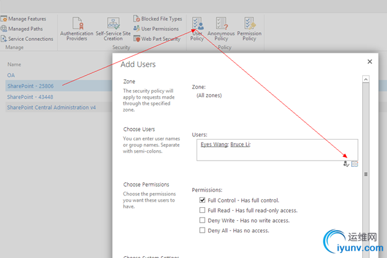Image resolution: width=387 pixels, height=258 pixels.
Task: Open Self-Service Site Creation
Action: click(113, 29)
